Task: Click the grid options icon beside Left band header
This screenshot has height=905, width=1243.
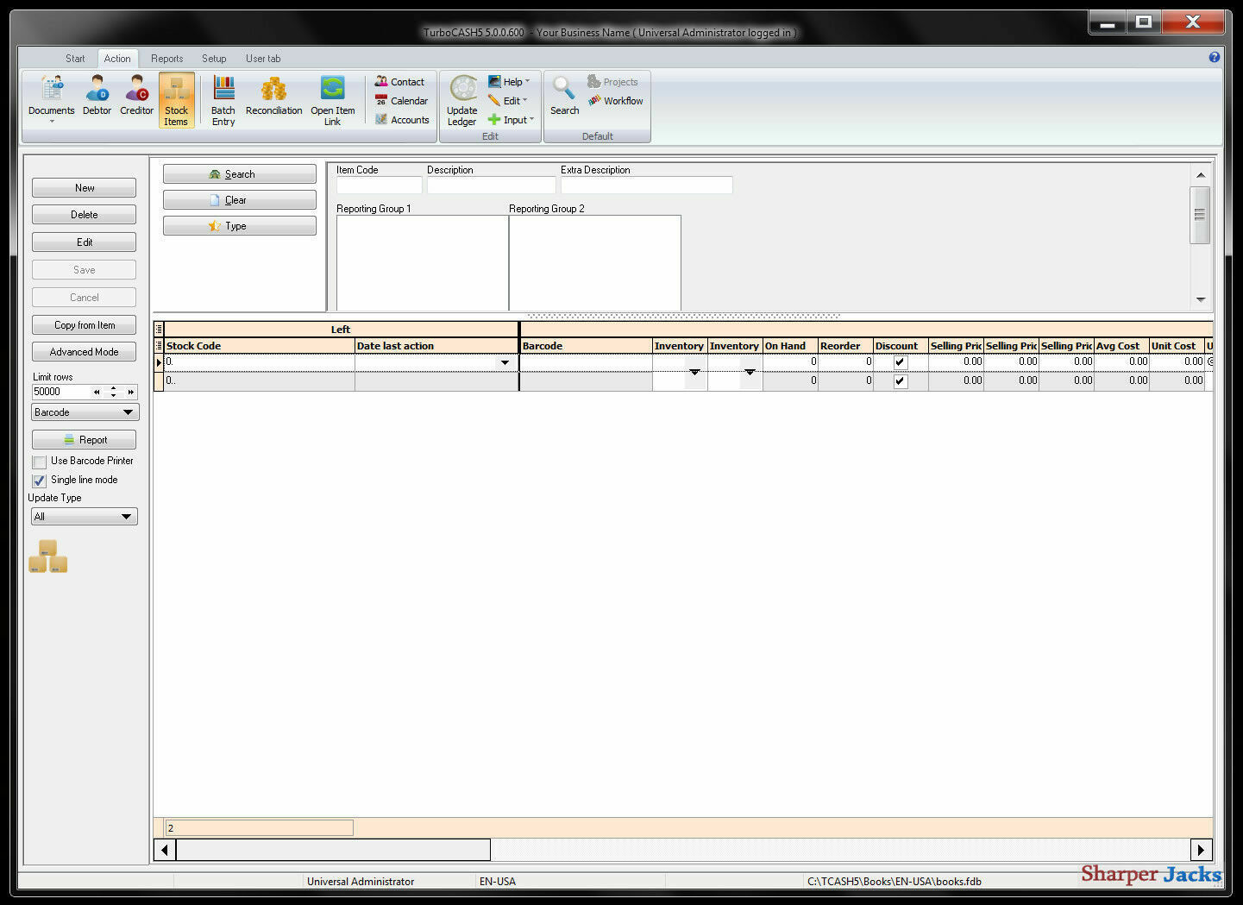Action: (159, 330)
